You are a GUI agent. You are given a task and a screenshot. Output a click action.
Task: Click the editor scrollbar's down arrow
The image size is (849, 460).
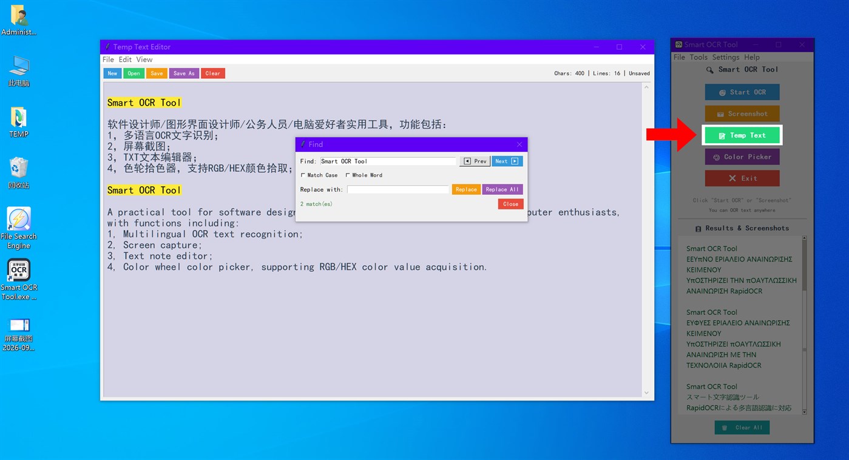tap(646, 393)
